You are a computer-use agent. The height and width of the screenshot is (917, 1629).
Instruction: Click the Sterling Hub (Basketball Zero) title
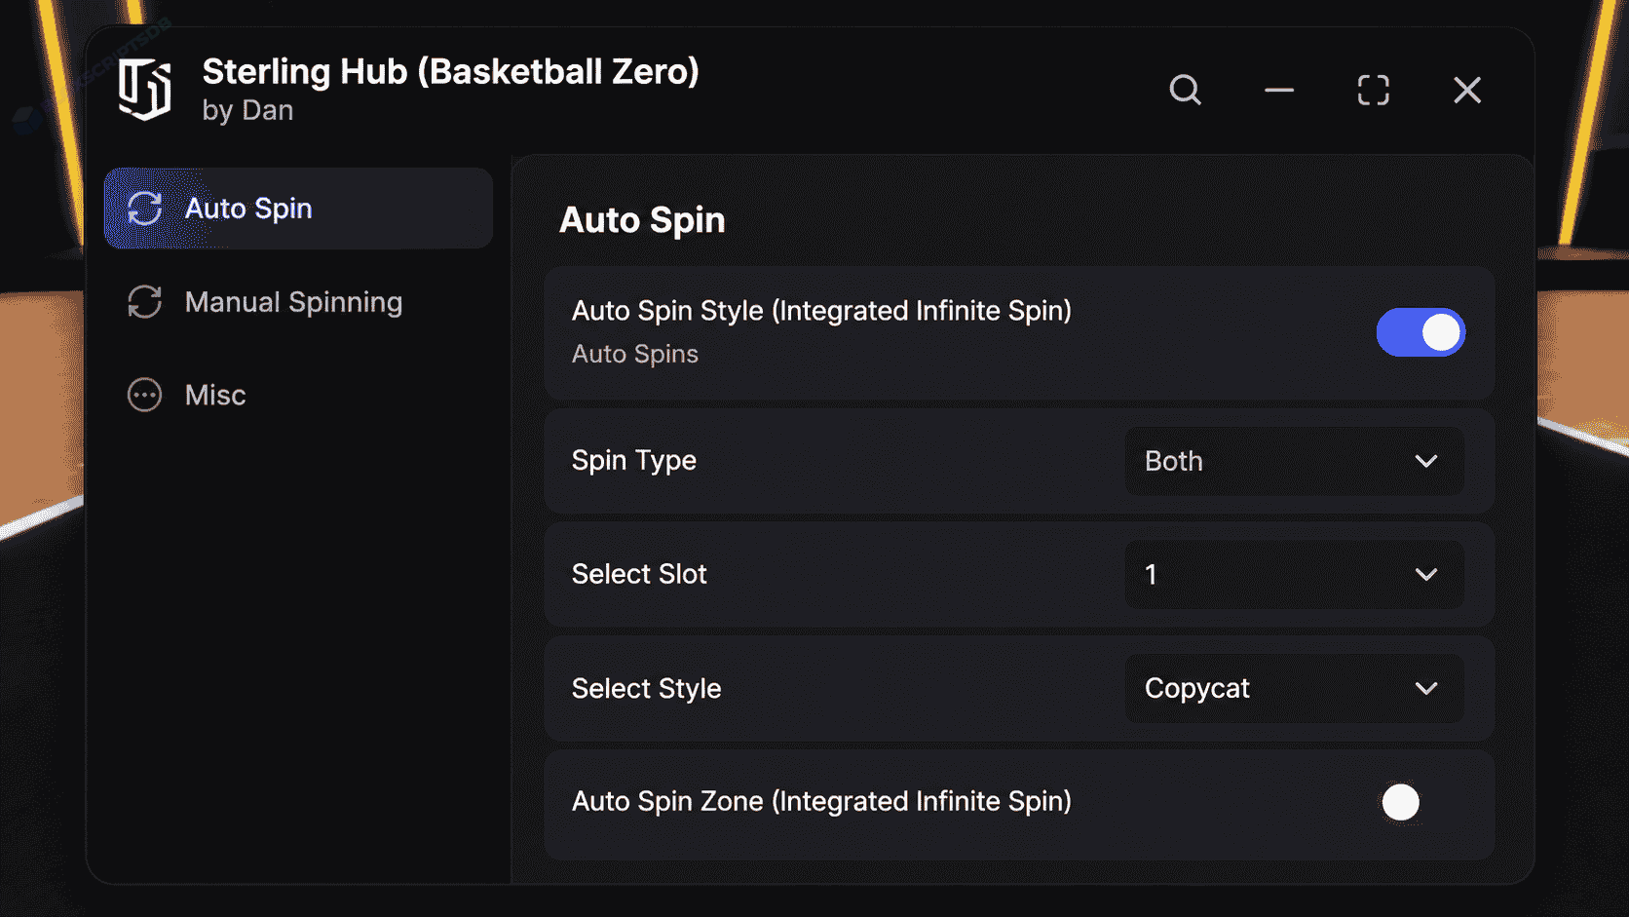(450, 71)
